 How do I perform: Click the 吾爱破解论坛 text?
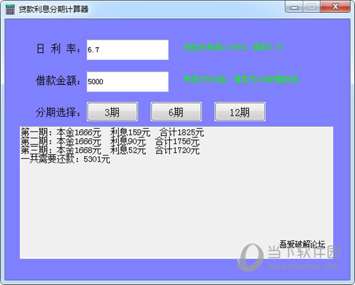click(302, 244)
